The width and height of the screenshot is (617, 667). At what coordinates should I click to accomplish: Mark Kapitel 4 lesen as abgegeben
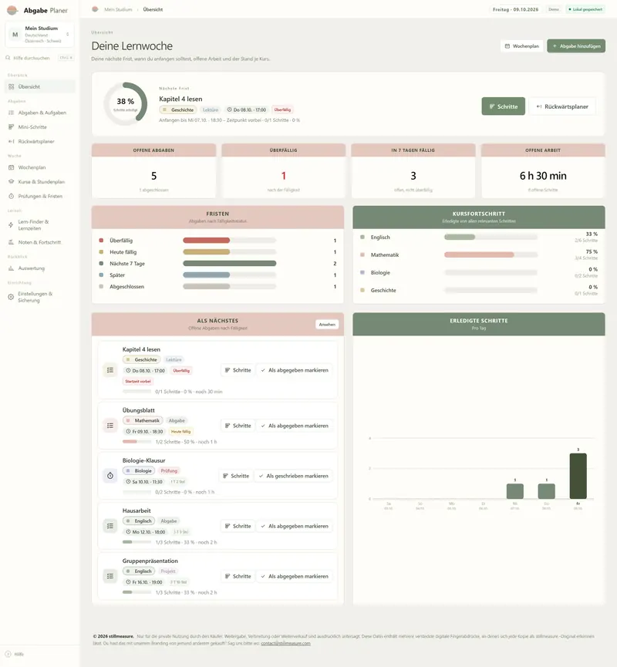(x=295, y=370)
